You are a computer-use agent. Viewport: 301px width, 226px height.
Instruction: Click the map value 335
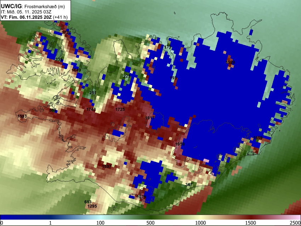(59, 60)
